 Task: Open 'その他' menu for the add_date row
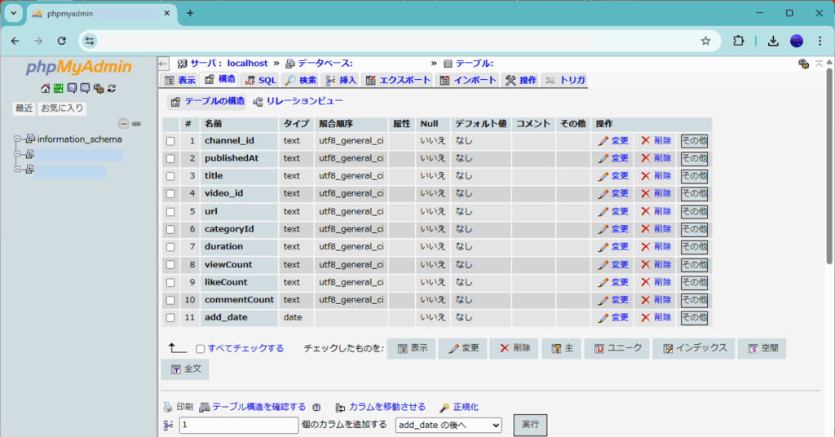click(x=694, y=318)
